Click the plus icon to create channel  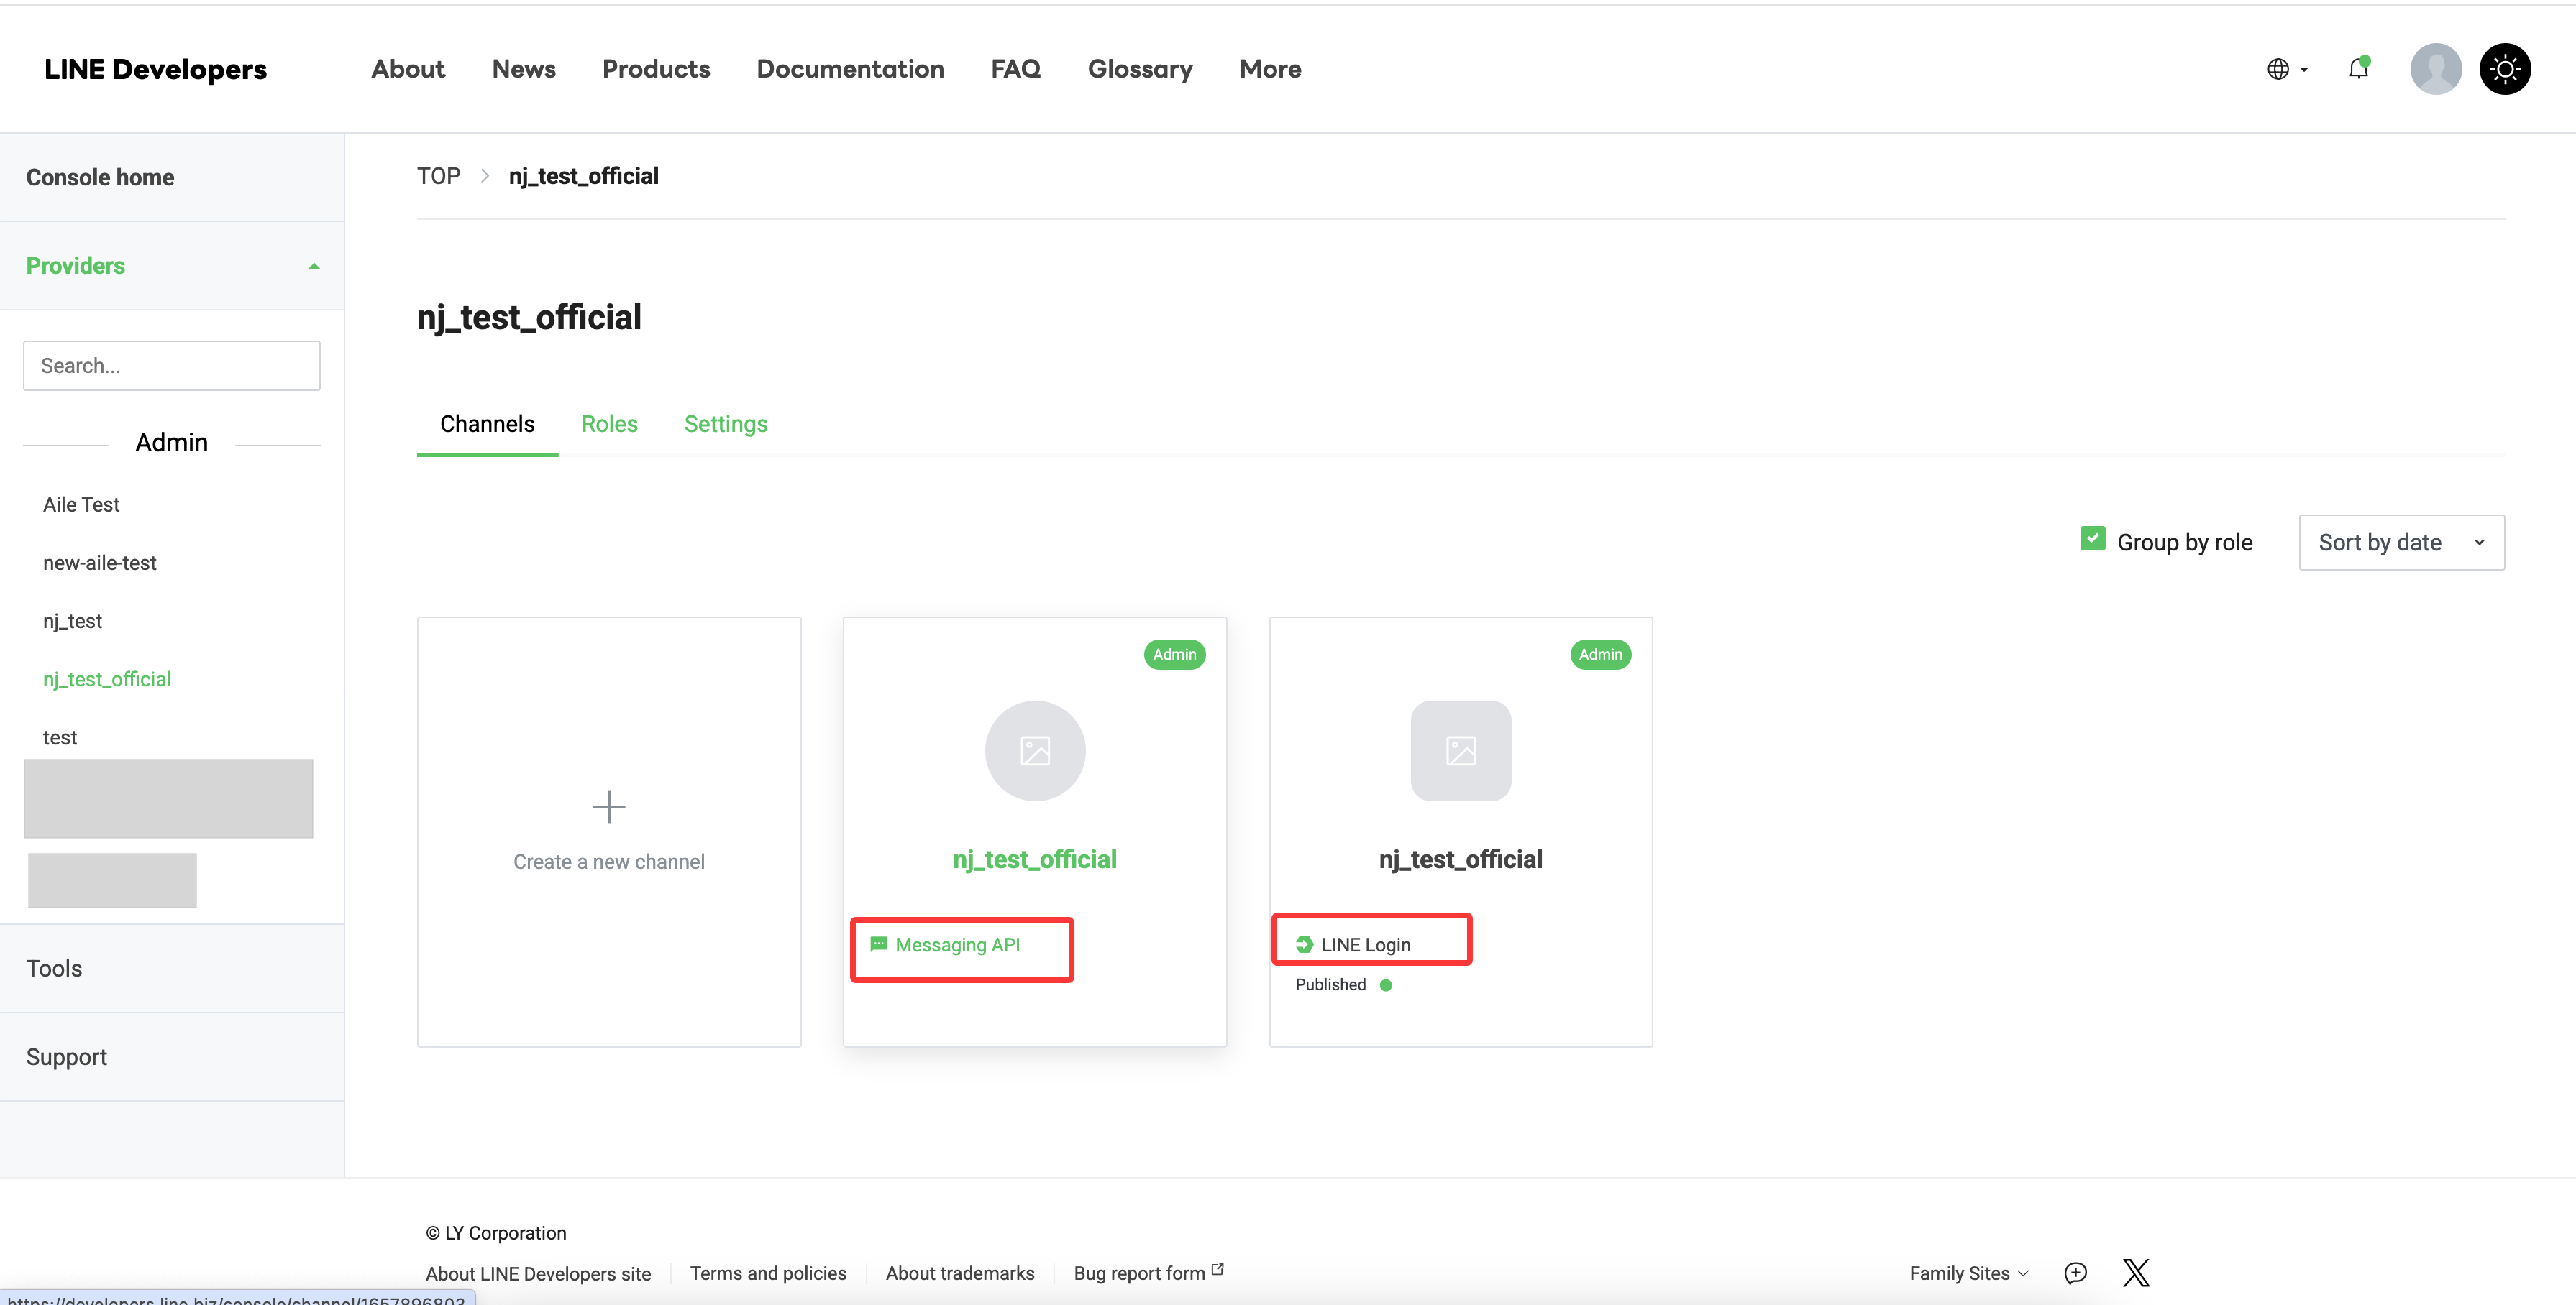[x=608, y=806]
